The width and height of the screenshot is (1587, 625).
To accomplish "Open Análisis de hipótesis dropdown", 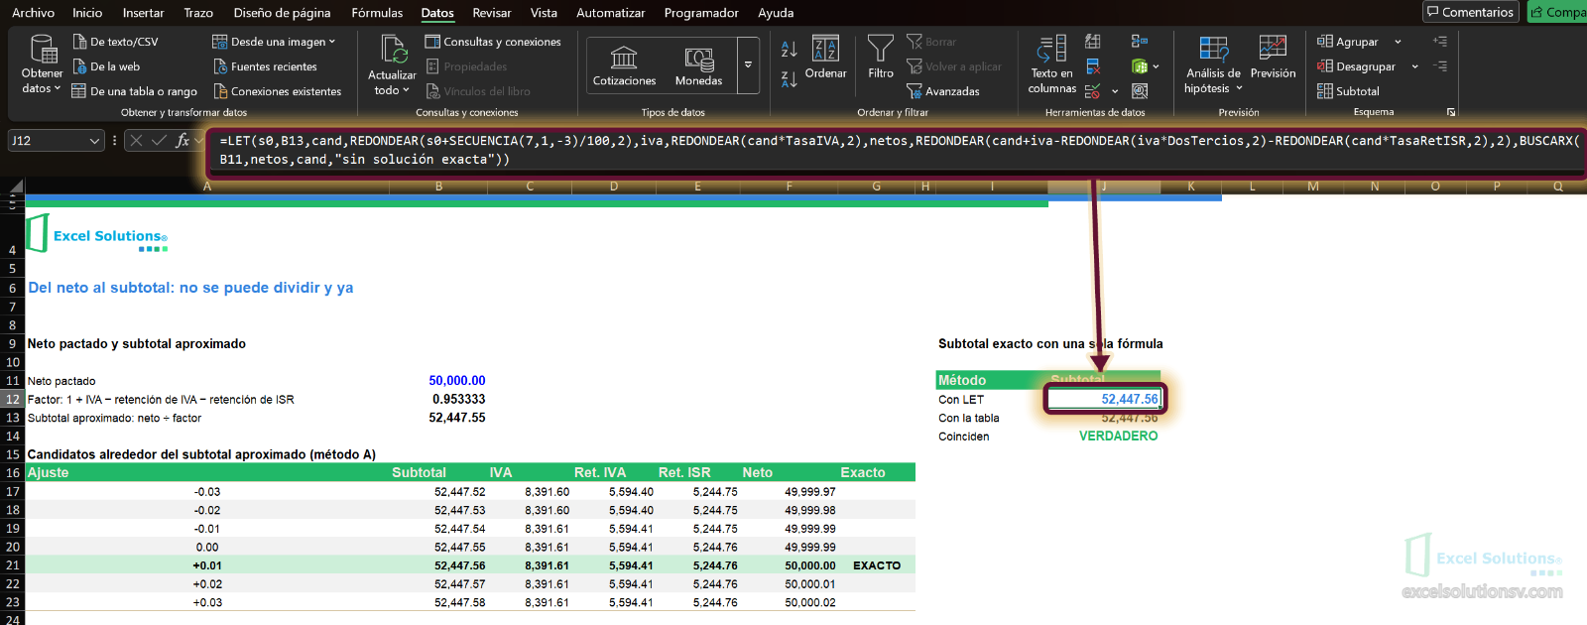I will click(1213, 65).
